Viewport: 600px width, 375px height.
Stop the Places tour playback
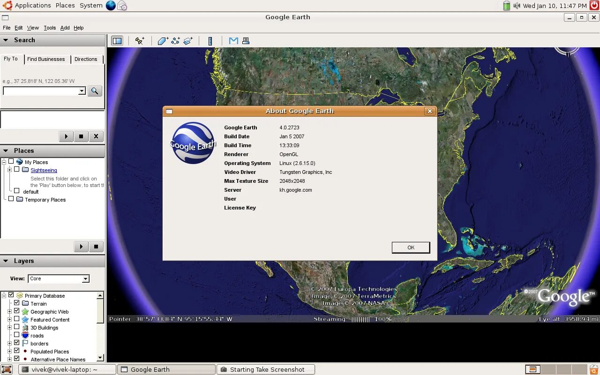pos(96,247)
